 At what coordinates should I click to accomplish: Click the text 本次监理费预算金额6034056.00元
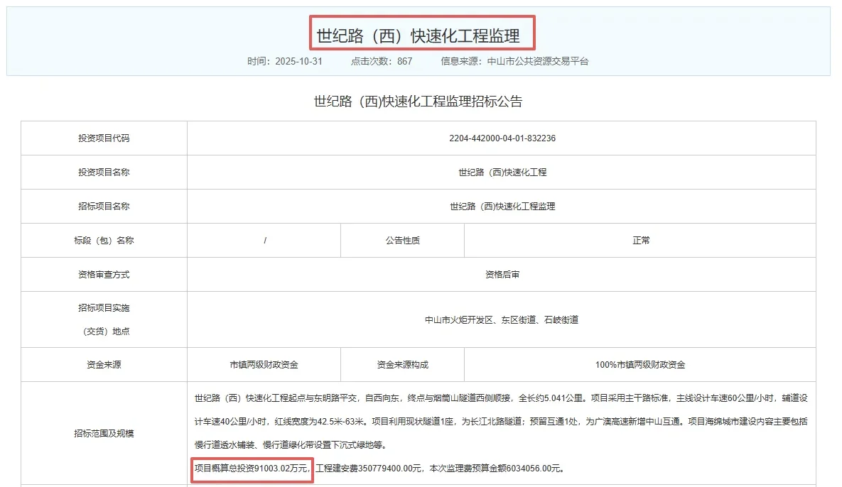coord(495,469)
